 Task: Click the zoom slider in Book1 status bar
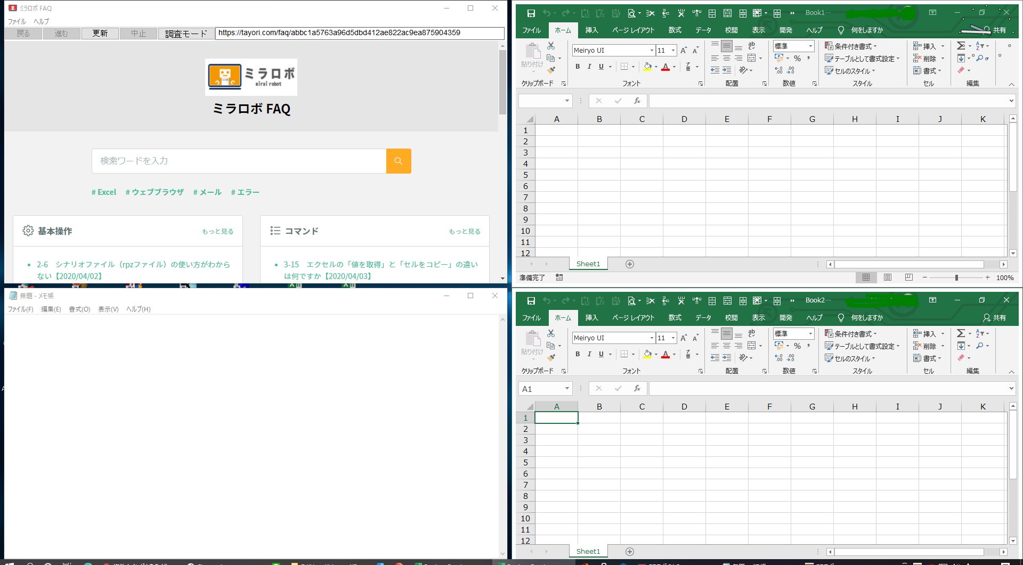956,277
